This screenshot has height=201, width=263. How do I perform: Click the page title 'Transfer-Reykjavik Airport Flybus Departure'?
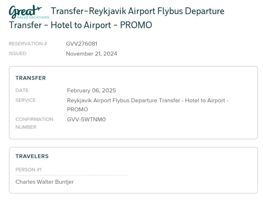[x=137, y=11]
